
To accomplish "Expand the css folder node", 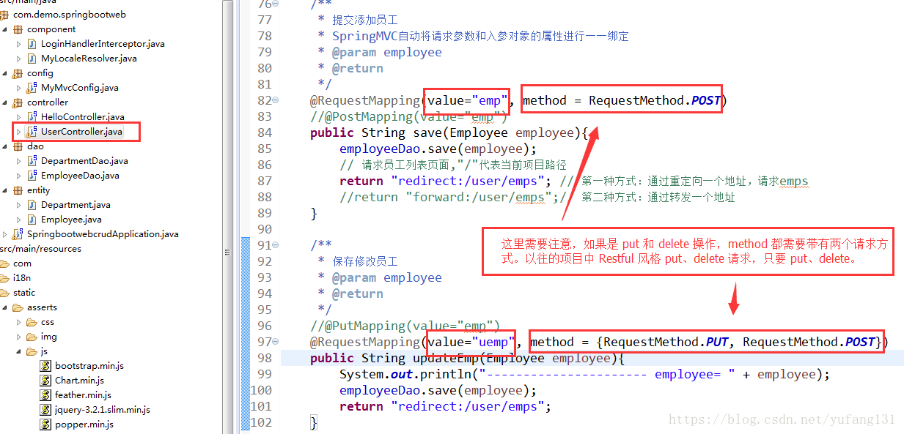I will [19, 322].
